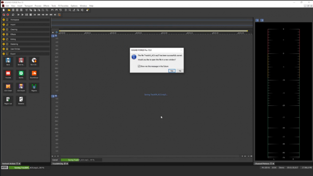Click sample rate value in status bar

(x=265, y=168)
